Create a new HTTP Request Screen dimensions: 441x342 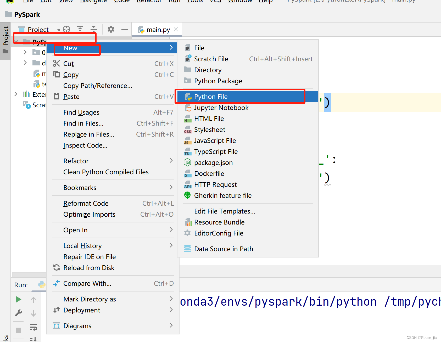tap(248, 184)
